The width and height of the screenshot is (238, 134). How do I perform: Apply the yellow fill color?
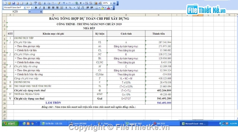(x=103, y=7)
